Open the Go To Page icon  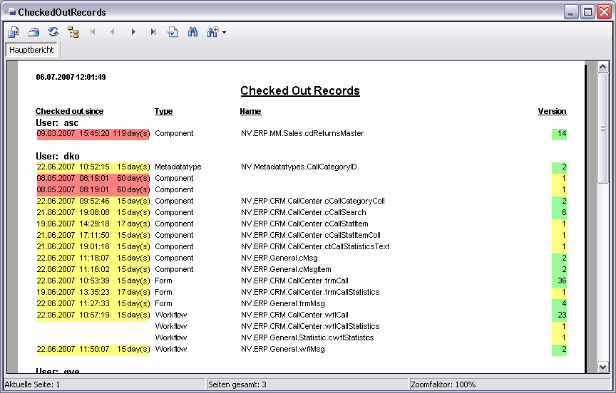(x=173, y=32)
